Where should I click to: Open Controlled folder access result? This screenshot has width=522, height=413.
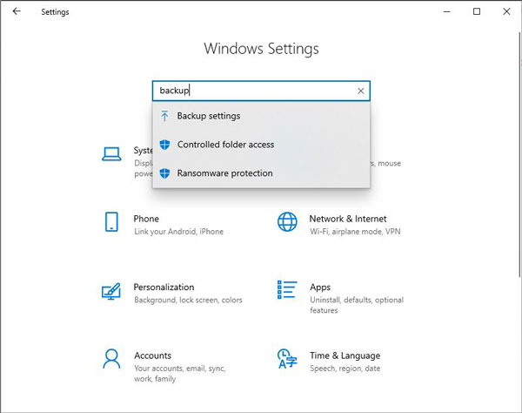261,145
